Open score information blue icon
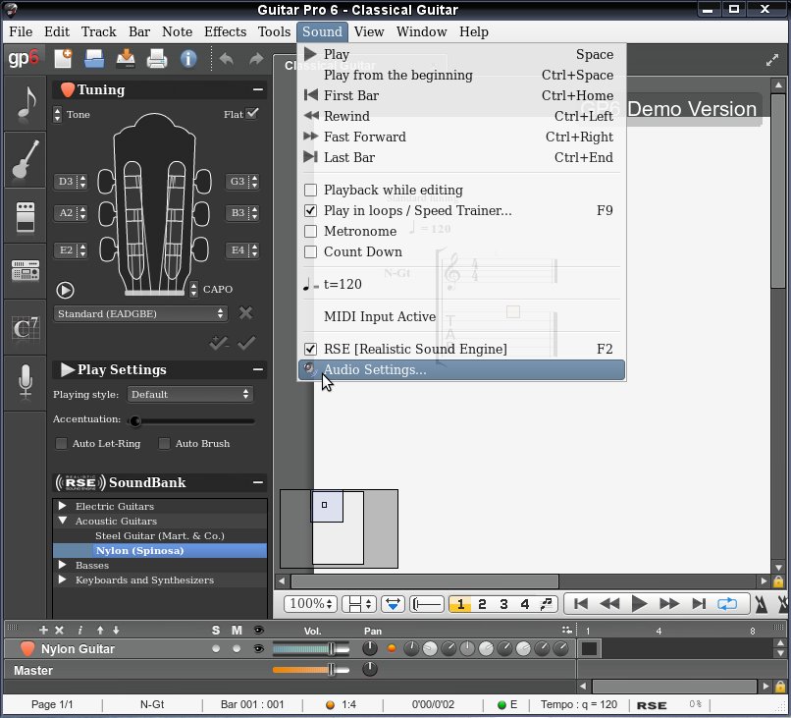The height and width of the screenshot is (718, 791). (x=188, y=59)
